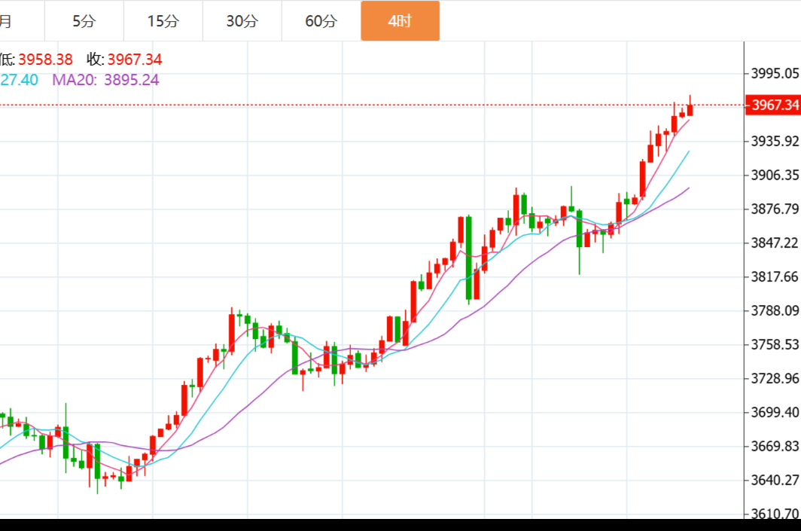The height and width of the screenshot is (531, 801).
Task: Click the purple MA20: 3895.24 indicator label
Action: coord(105,80)
